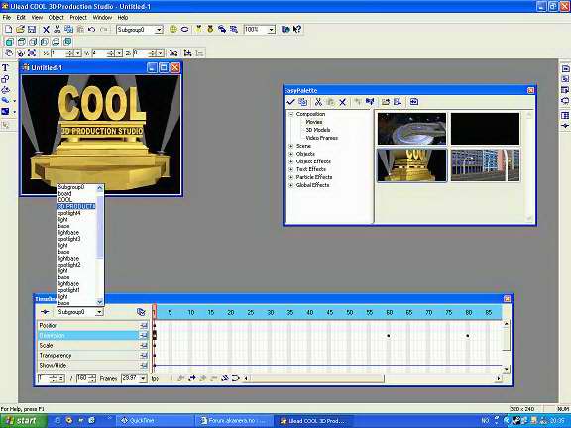Open the Window menu
The width and height of the screenshot is (571, 428).
[x=102, y=17]
